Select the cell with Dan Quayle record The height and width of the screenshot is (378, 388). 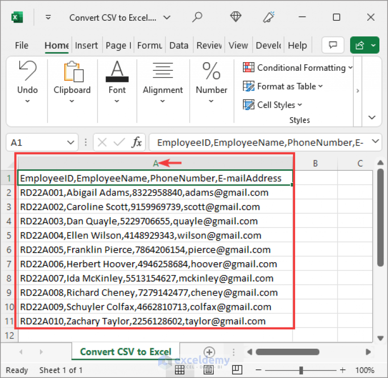(x=155, y=221)
